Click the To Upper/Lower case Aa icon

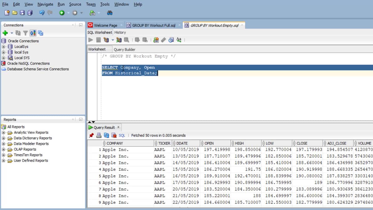pos(179,40)
